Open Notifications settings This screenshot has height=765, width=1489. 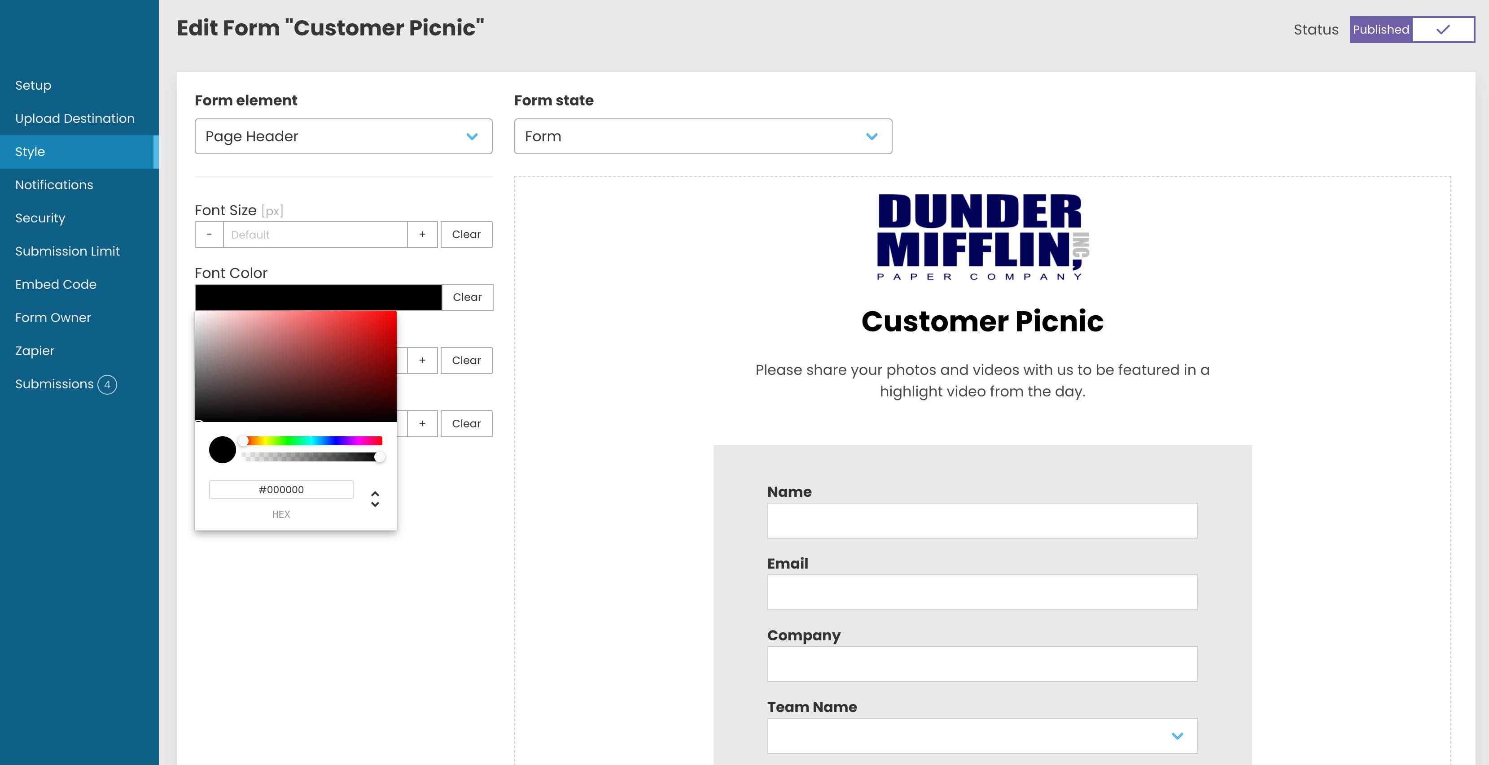coord(54,185)
